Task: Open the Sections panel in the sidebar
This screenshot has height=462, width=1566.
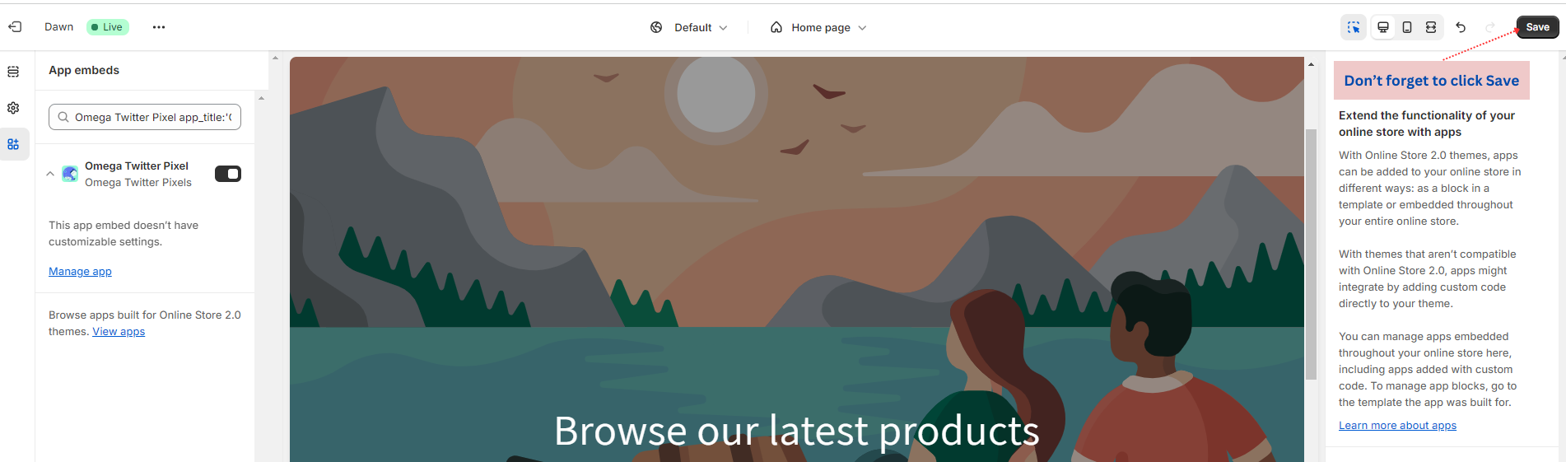Action: [x=13, y=72]
